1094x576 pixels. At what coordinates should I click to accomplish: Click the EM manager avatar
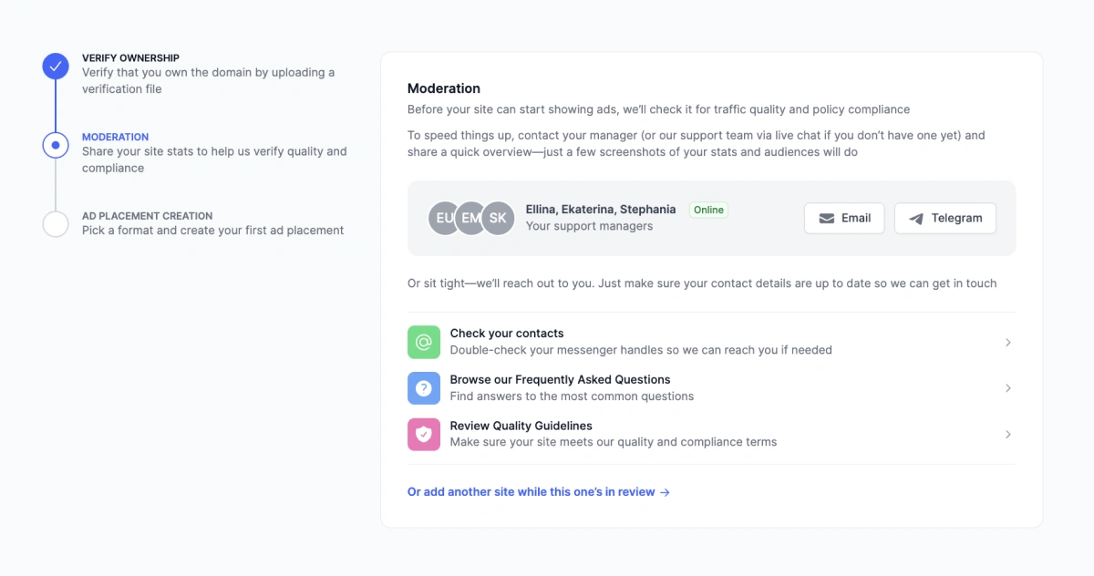(471, 218)
